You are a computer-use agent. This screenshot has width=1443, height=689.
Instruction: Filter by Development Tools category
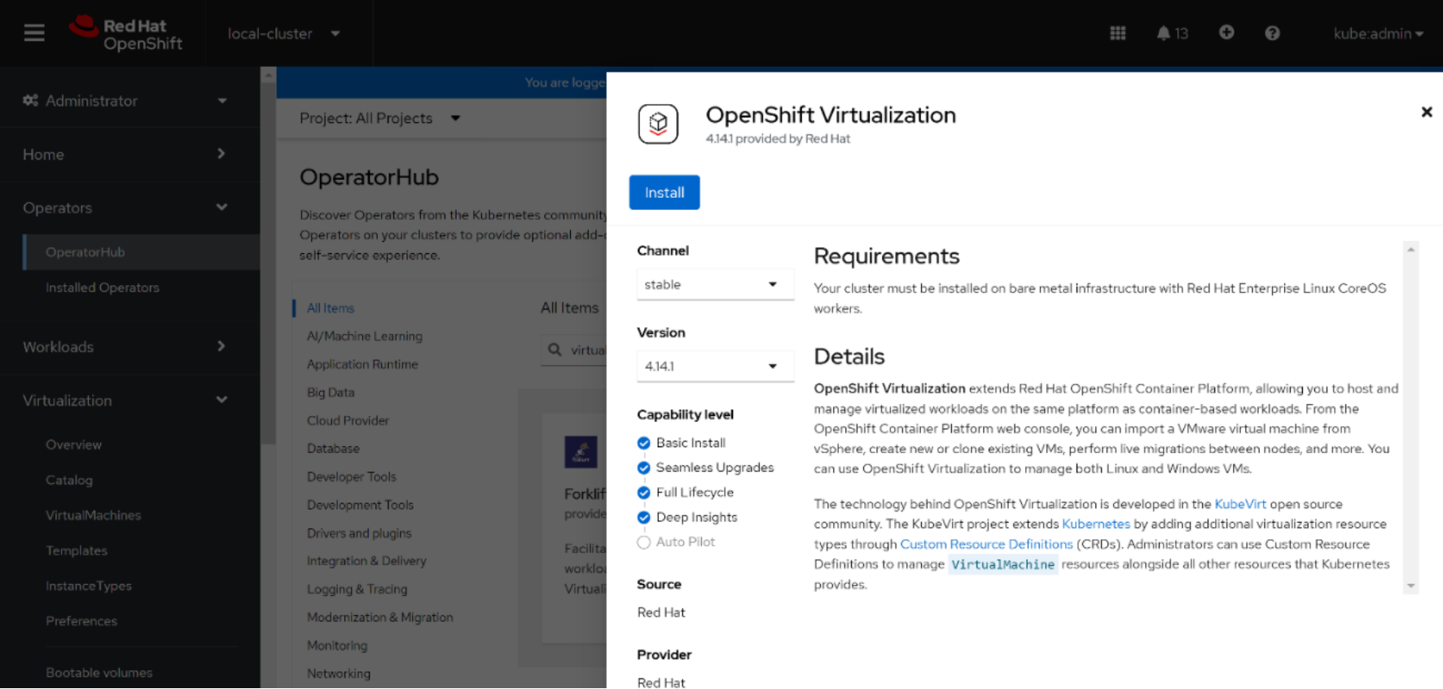point(360,505)
